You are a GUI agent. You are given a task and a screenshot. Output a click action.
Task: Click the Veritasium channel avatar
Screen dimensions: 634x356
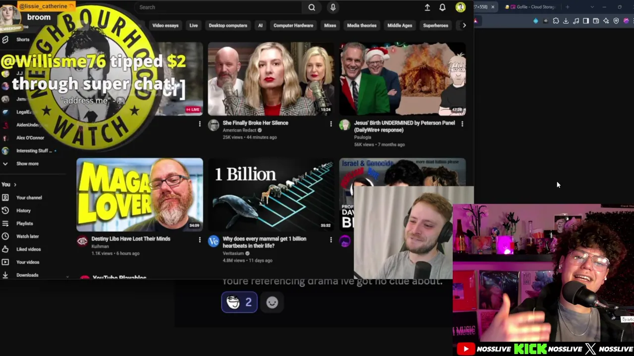pyautogui.click(x=213, y=241)
